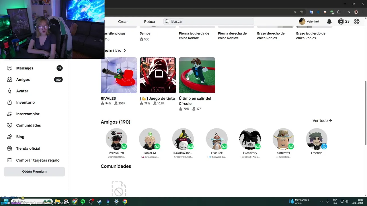Open the blue online badge on Fmendo
This screenshot has width=367, height=206.
click(324, 146)
